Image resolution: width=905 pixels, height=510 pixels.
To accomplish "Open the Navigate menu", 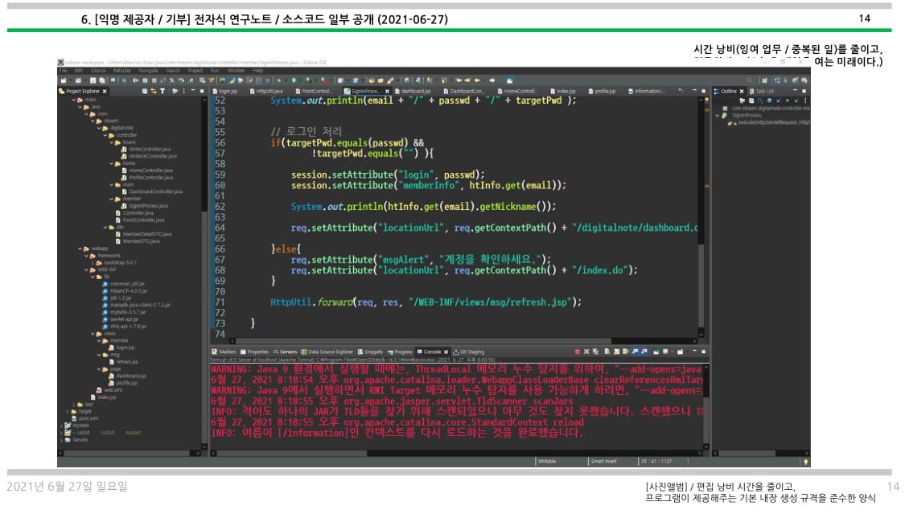I will click(148, 71).
